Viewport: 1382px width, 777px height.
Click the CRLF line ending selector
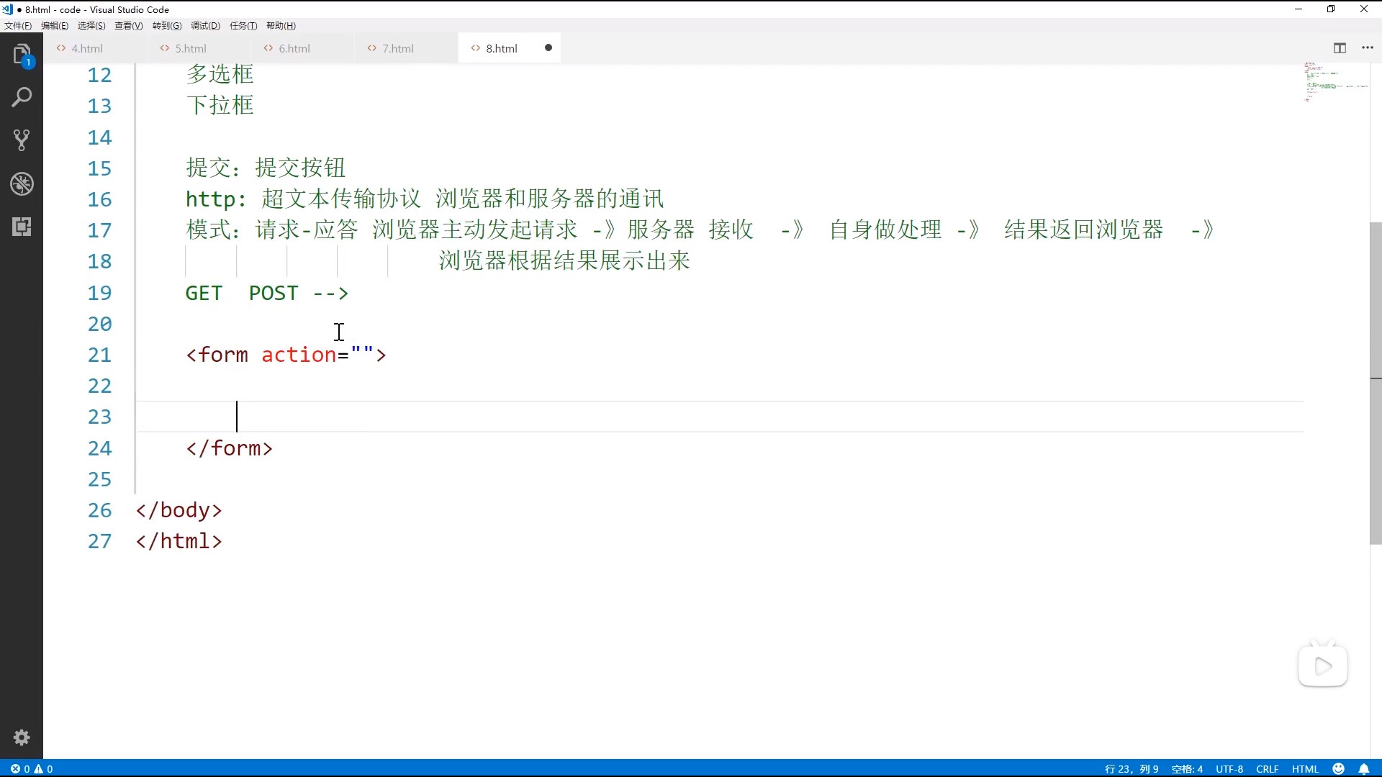click(x=1267, y=769)
